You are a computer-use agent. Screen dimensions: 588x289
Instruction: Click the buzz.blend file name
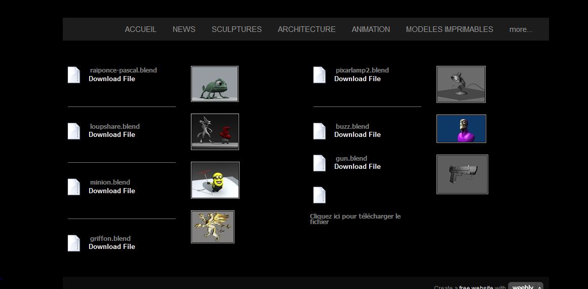click(x=352, y=126)
